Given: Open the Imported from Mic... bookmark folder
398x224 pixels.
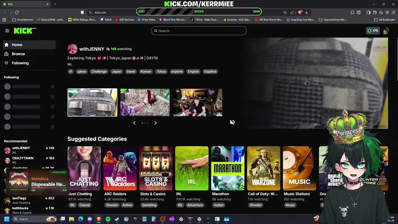Looking at the screenshot, I should coord(332,20).
